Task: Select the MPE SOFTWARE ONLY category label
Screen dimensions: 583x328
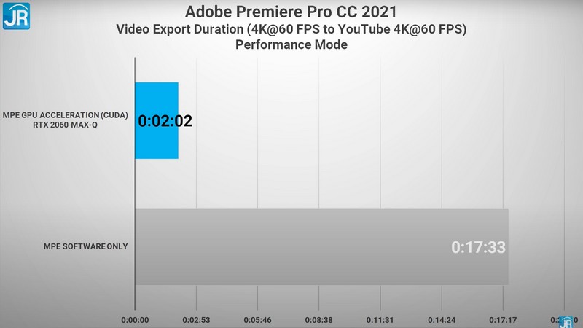Action: tap(87, 246)
